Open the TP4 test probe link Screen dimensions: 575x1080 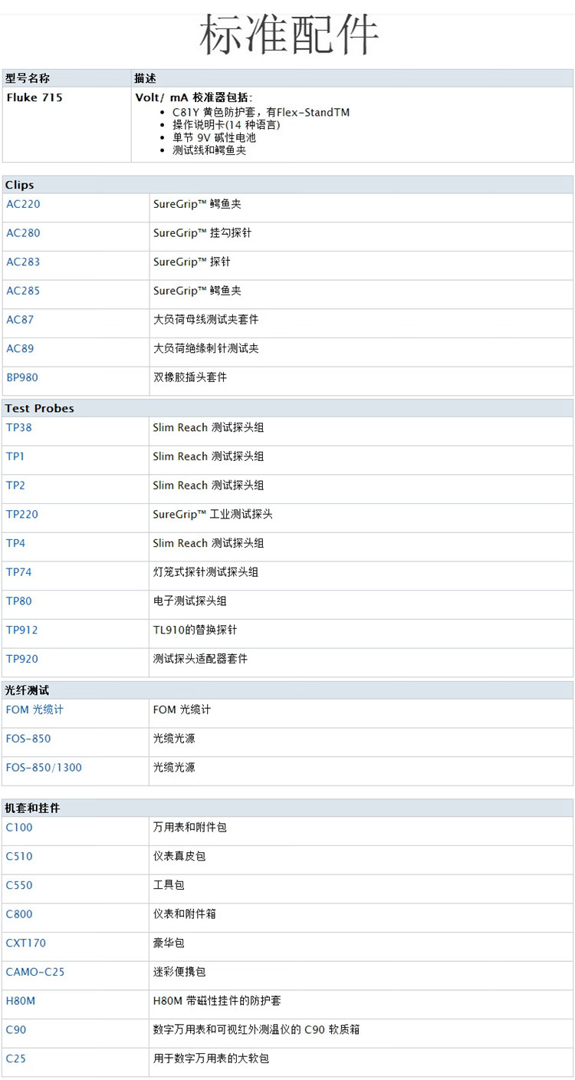click(15, 543)
